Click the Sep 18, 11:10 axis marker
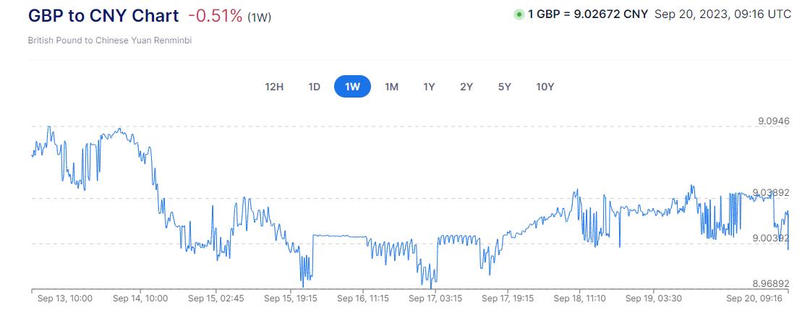The image size is (810, 318). pos(581,298)
